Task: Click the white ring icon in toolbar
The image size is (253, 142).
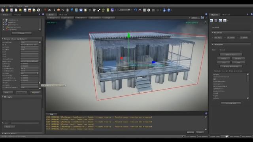Action: pos(39,10)
